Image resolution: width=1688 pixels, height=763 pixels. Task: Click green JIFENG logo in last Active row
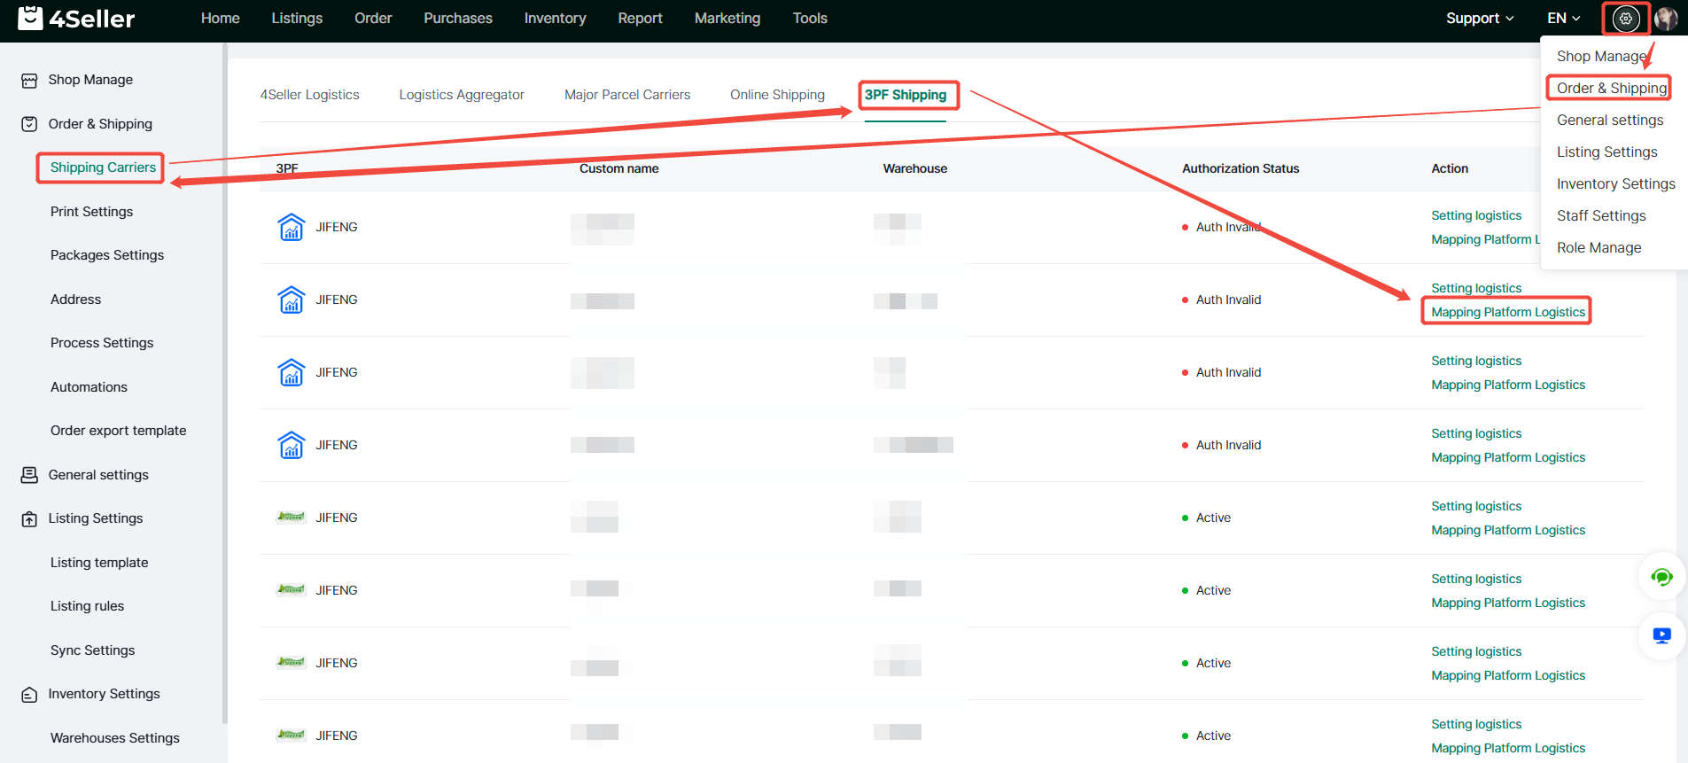[x=292, y=735]
